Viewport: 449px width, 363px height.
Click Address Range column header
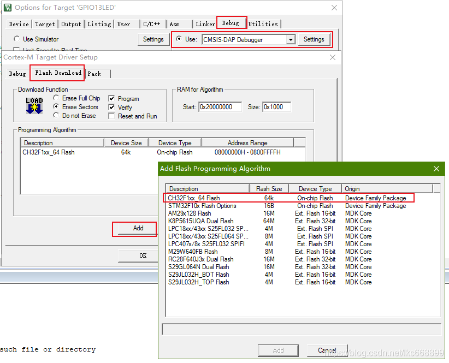tap(247, 142)
